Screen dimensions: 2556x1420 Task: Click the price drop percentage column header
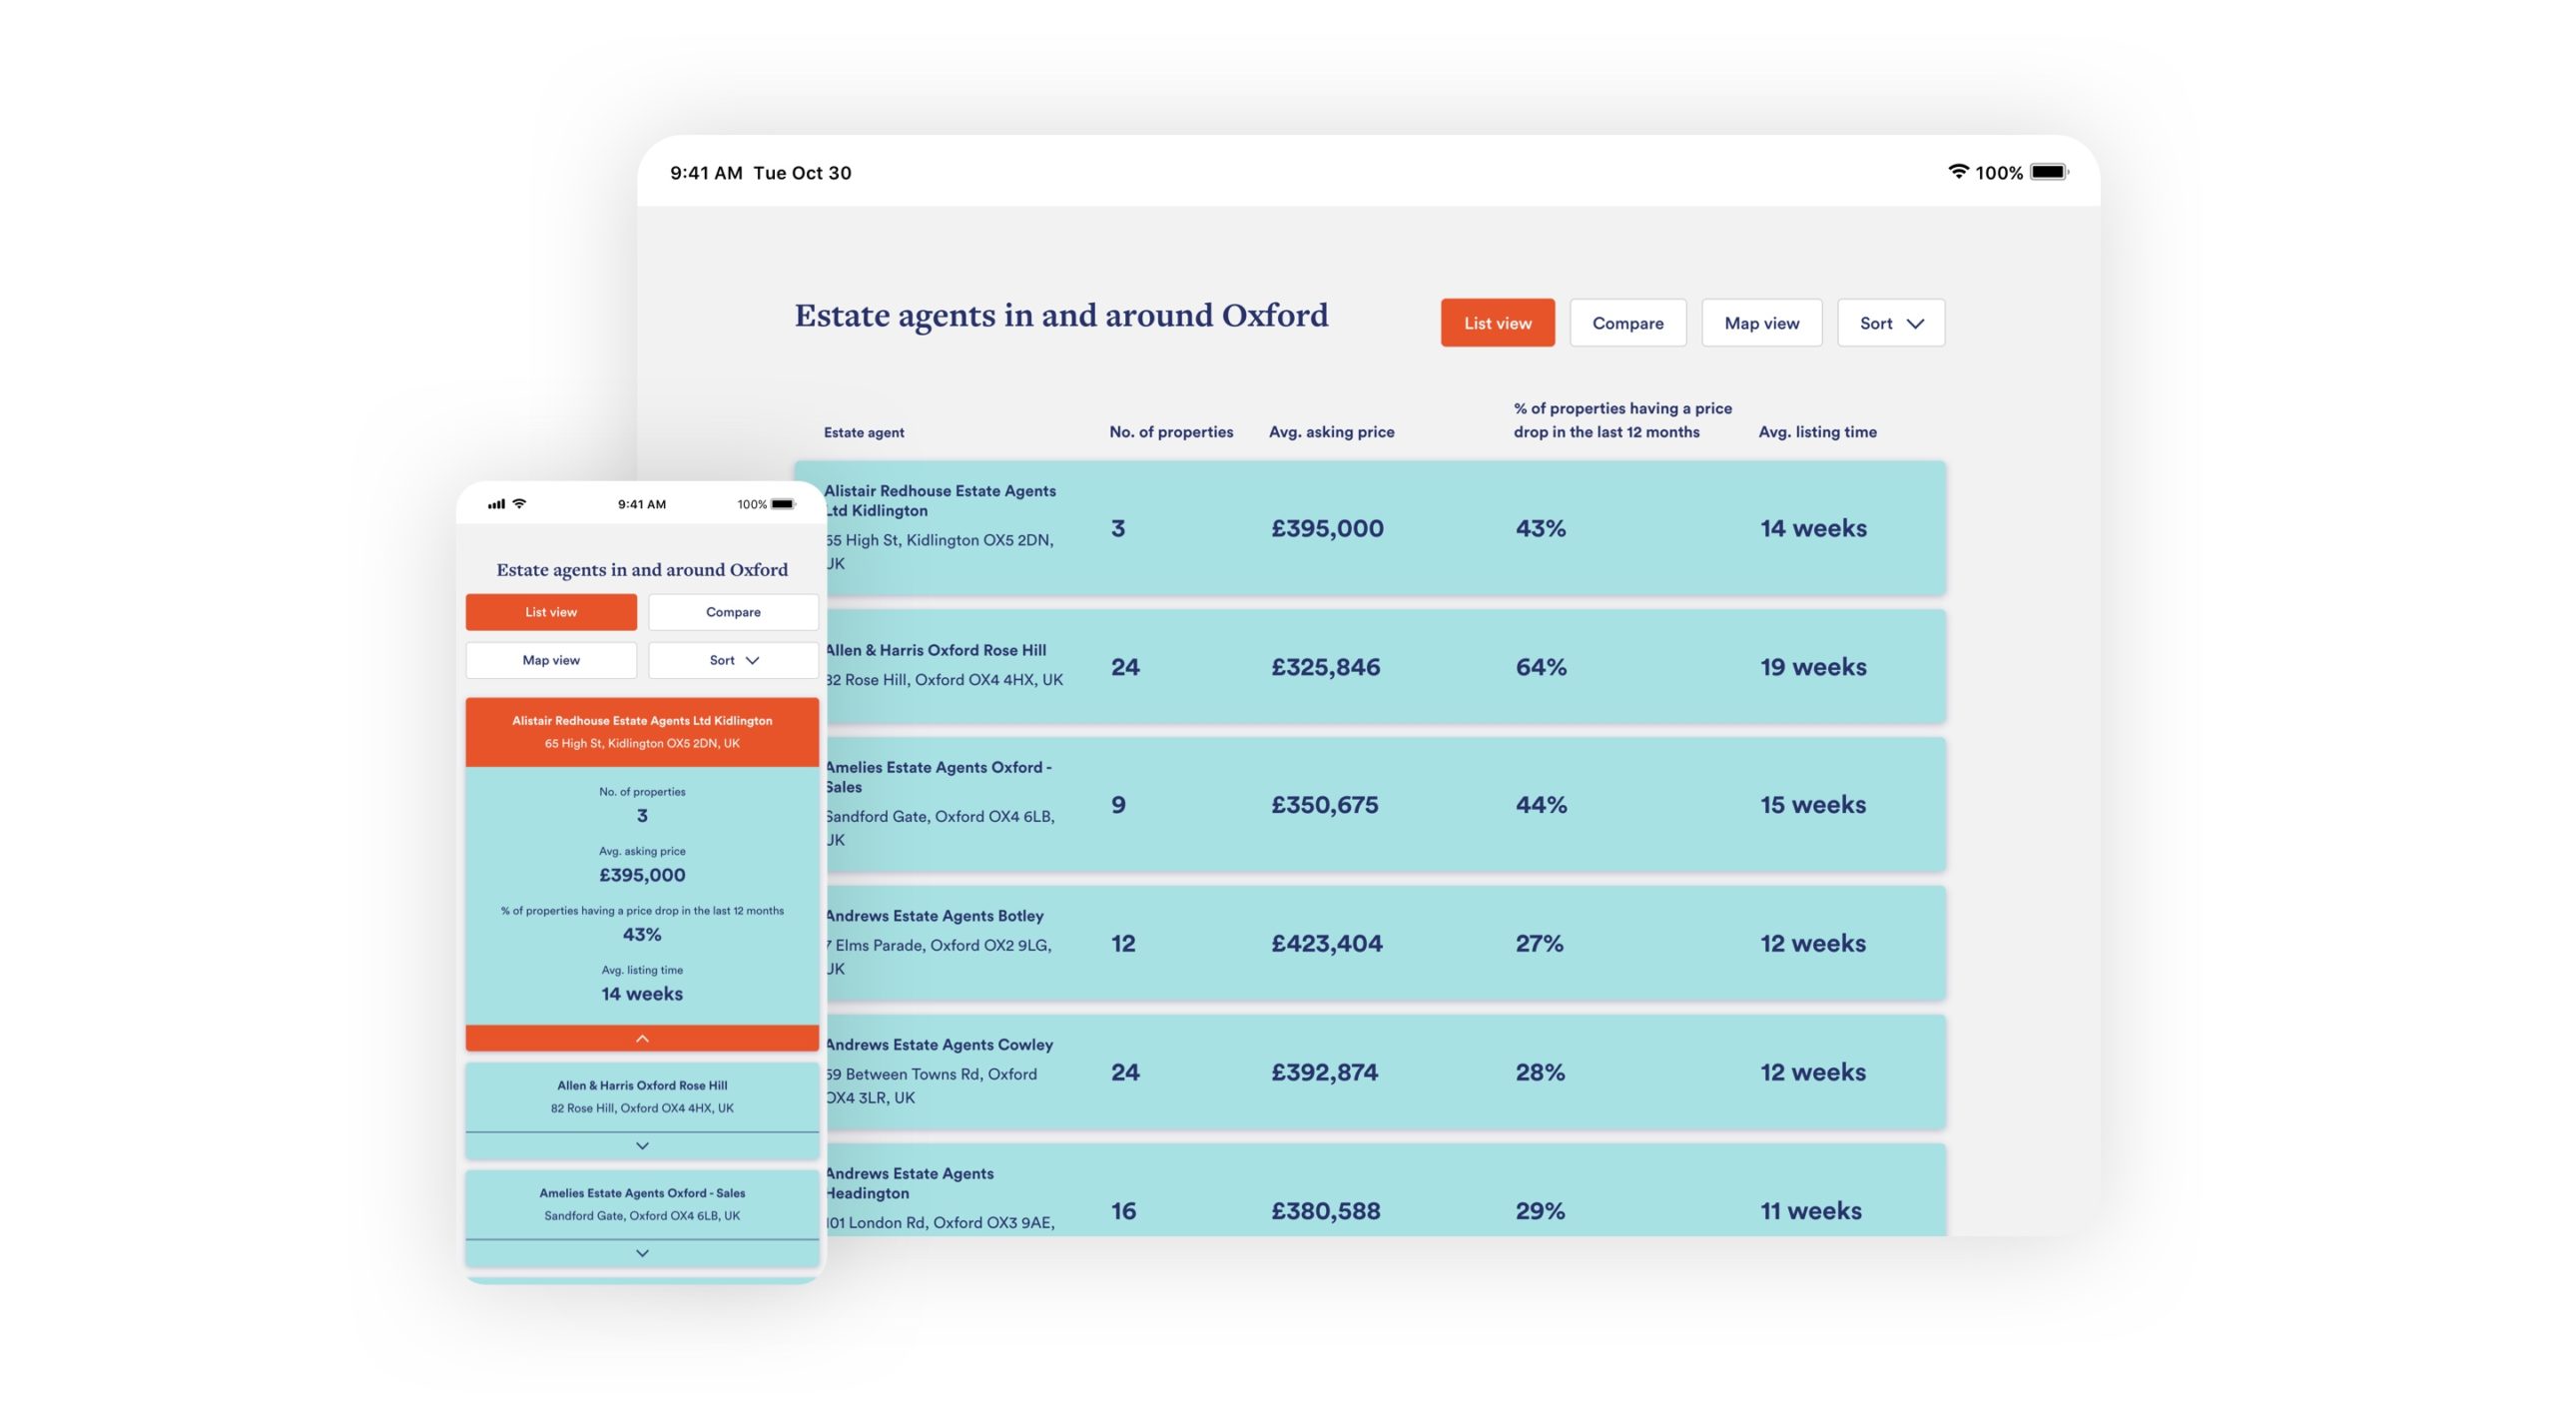(x=1622, y=419)
